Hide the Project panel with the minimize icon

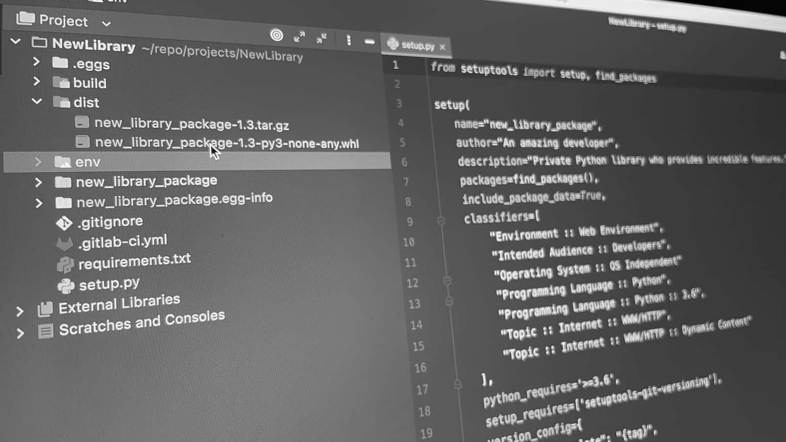point(369,42)
